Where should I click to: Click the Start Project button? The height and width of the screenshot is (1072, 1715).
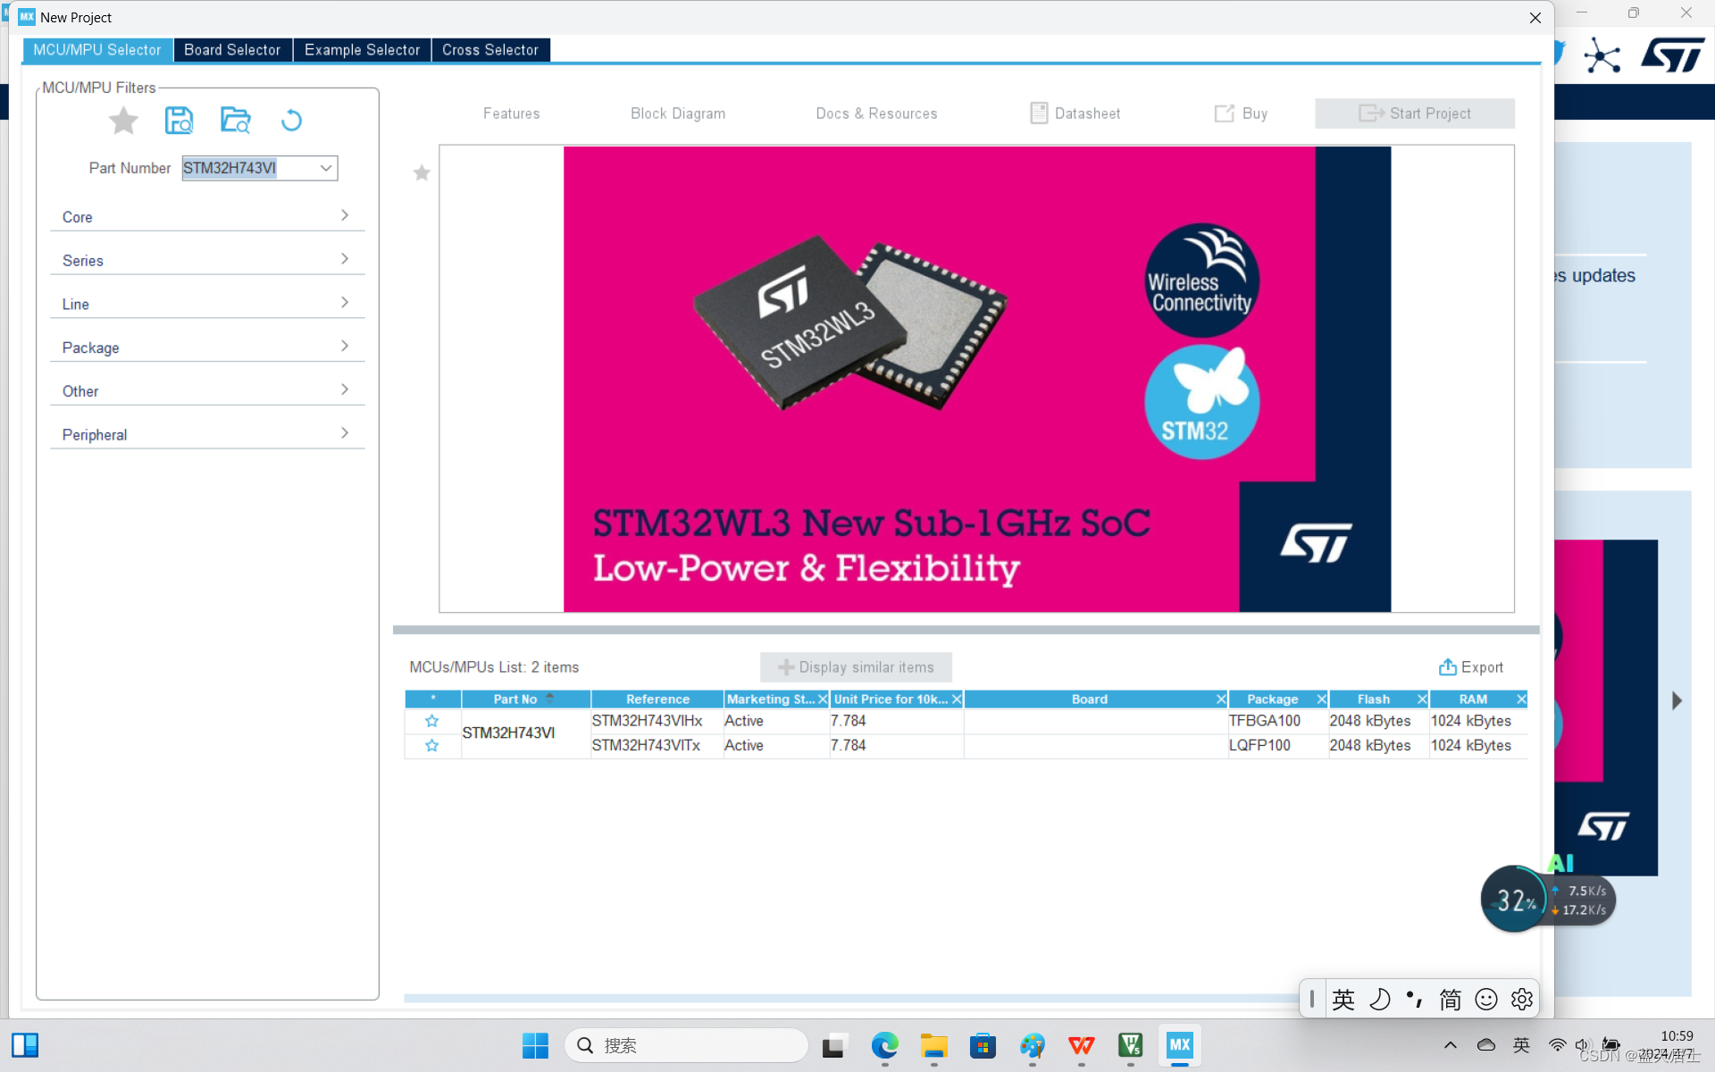[1414, 113]
